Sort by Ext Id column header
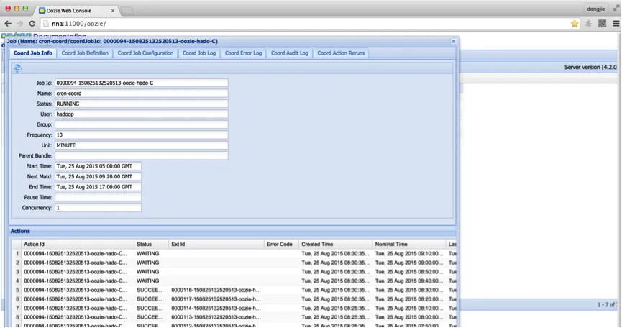 click(216, 245)
